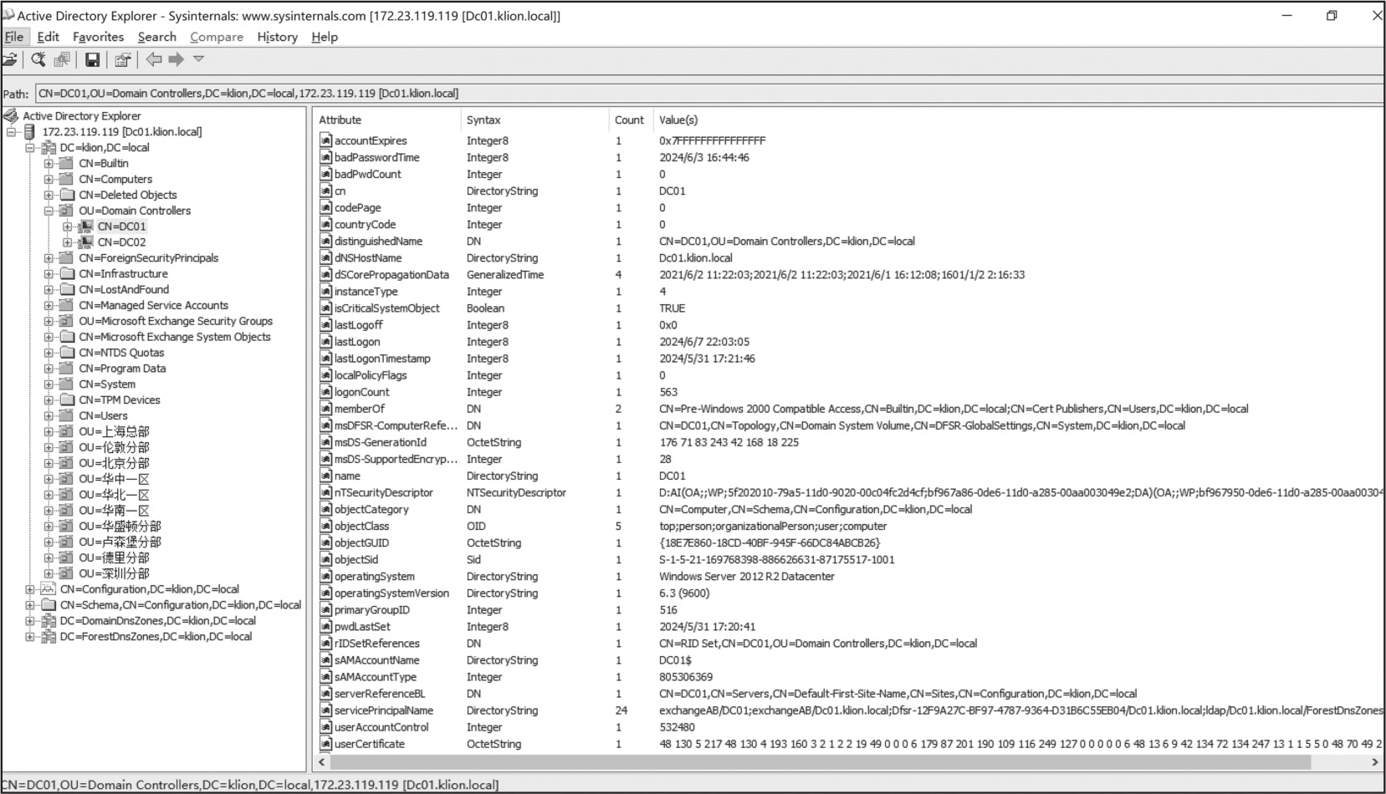Collapse the 172.23.119.119 server node
1386x794 pixels.
coord(11,131)
